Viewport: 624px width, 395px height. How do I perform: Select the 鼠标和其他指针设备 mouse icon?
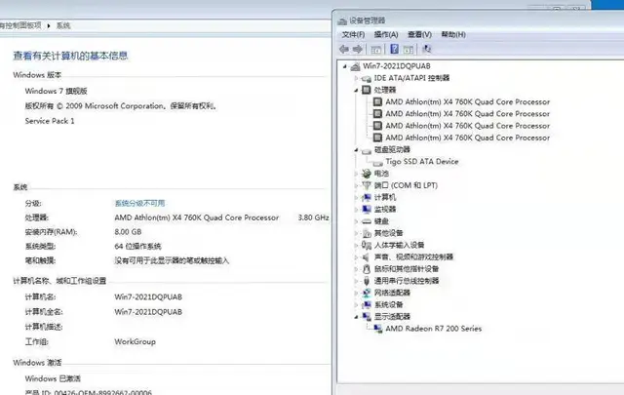pos(367,269)
